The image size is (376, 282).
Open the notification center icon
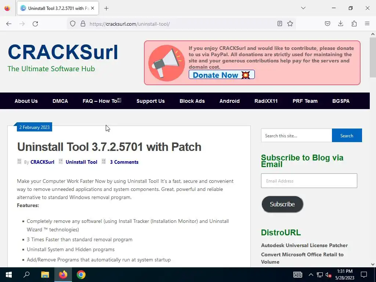[x=364, y=275]
